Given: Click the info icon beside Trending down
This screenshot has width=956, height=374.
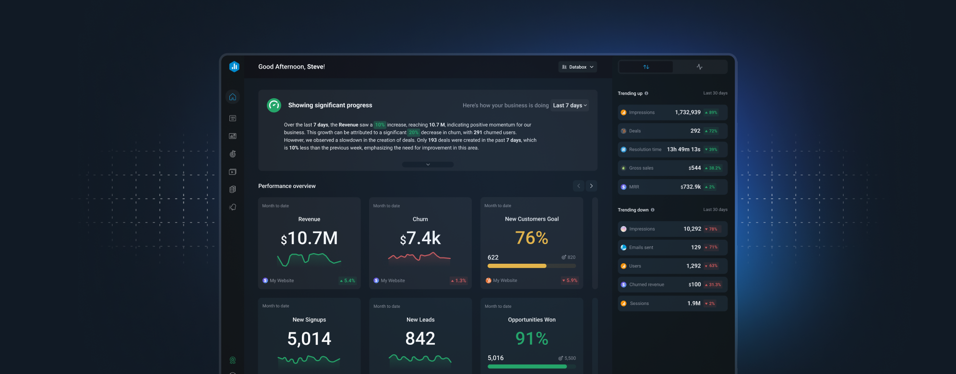Looking at the screenshot, I should point(653,210).
